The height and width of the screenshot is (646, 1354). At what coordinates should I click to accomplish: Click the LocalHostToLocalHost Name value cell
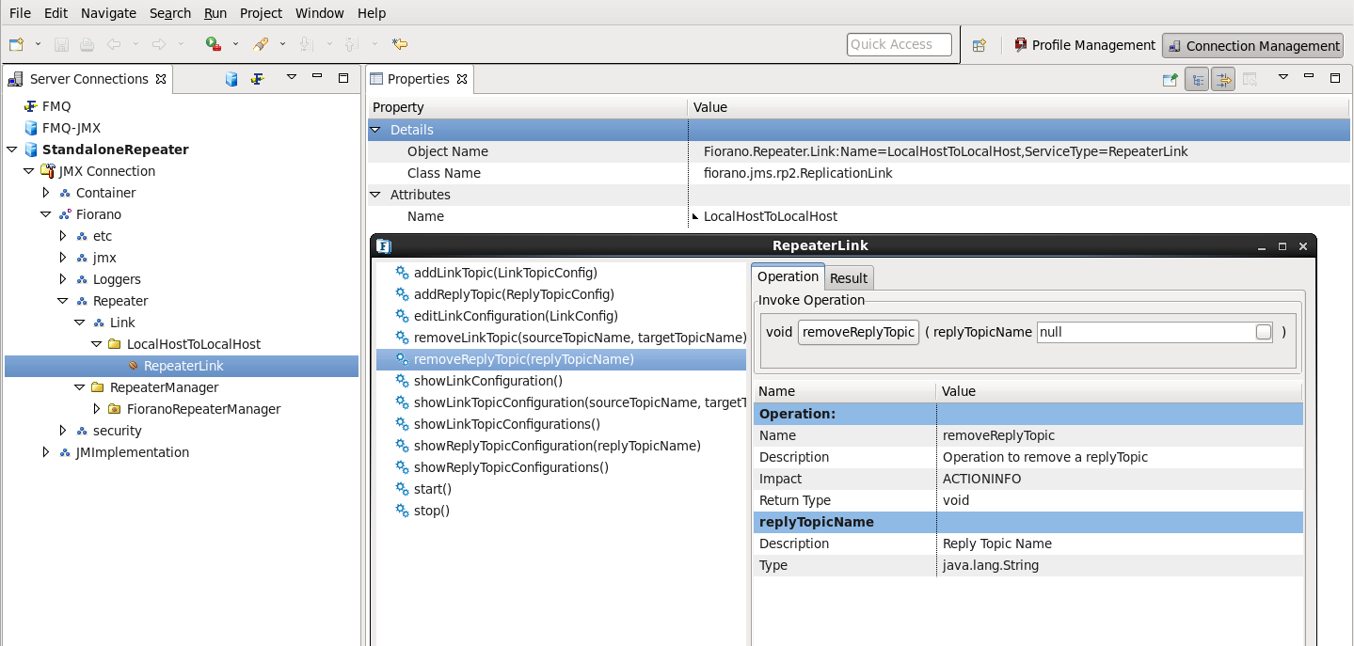[1020, 216]
